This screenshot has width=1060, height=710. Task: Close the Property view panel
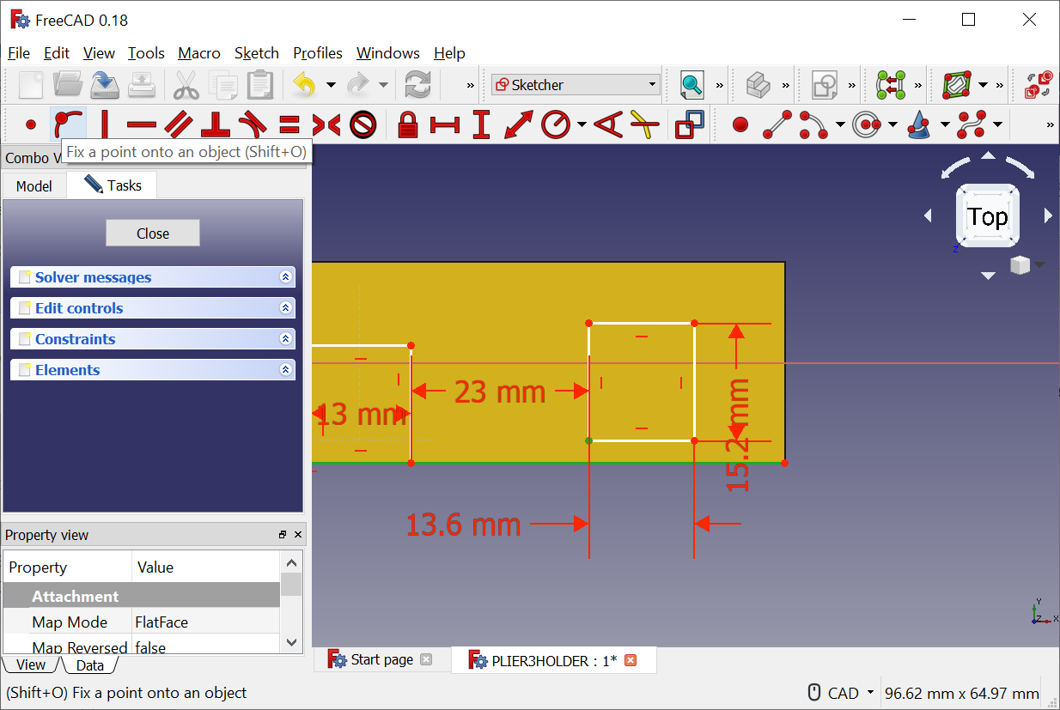point(298,535)
